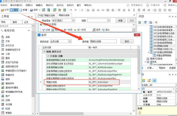Switch to the 通用 tab in the toolbox
Screen dimensions: 177x116
[15, 22]
